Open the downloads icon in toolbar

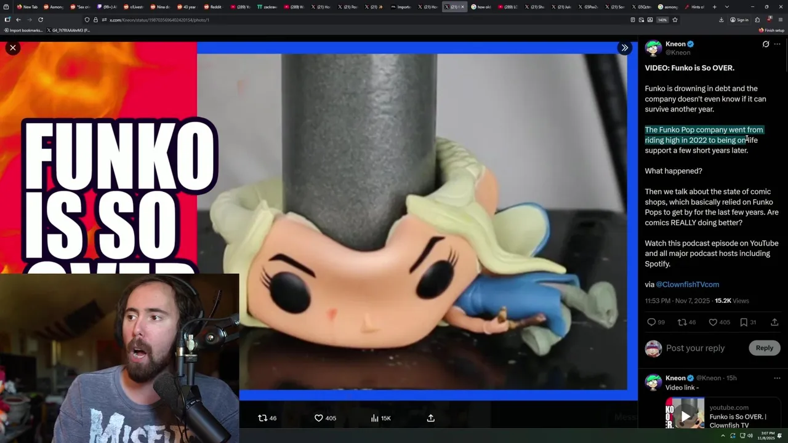[x=721, y=20]
